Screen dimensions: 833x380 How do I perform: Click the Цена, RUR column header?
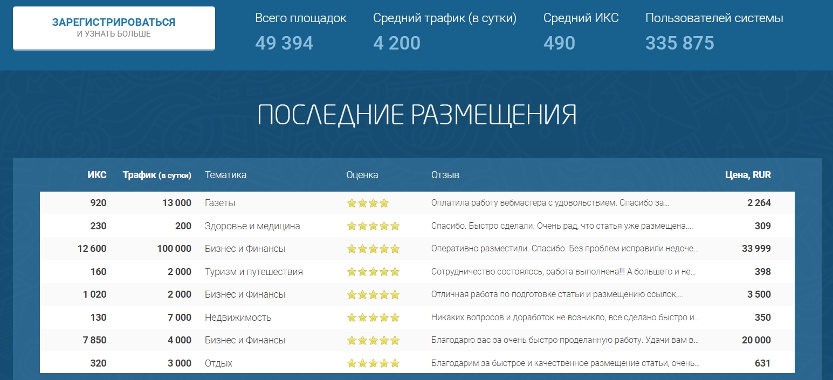click(x=748, y=175)
